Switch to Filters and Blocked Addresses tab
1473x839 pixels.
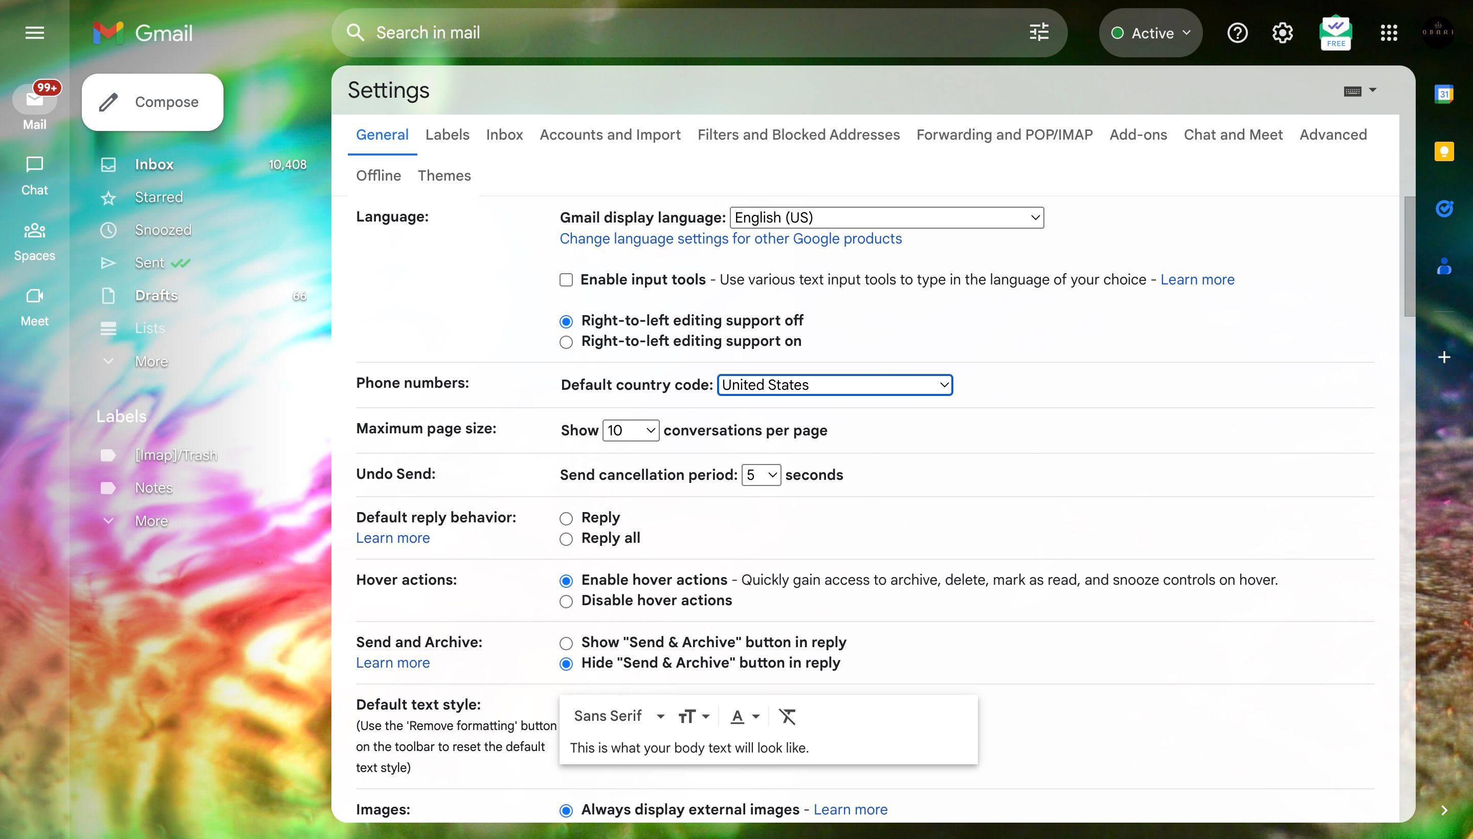point(798,135)
